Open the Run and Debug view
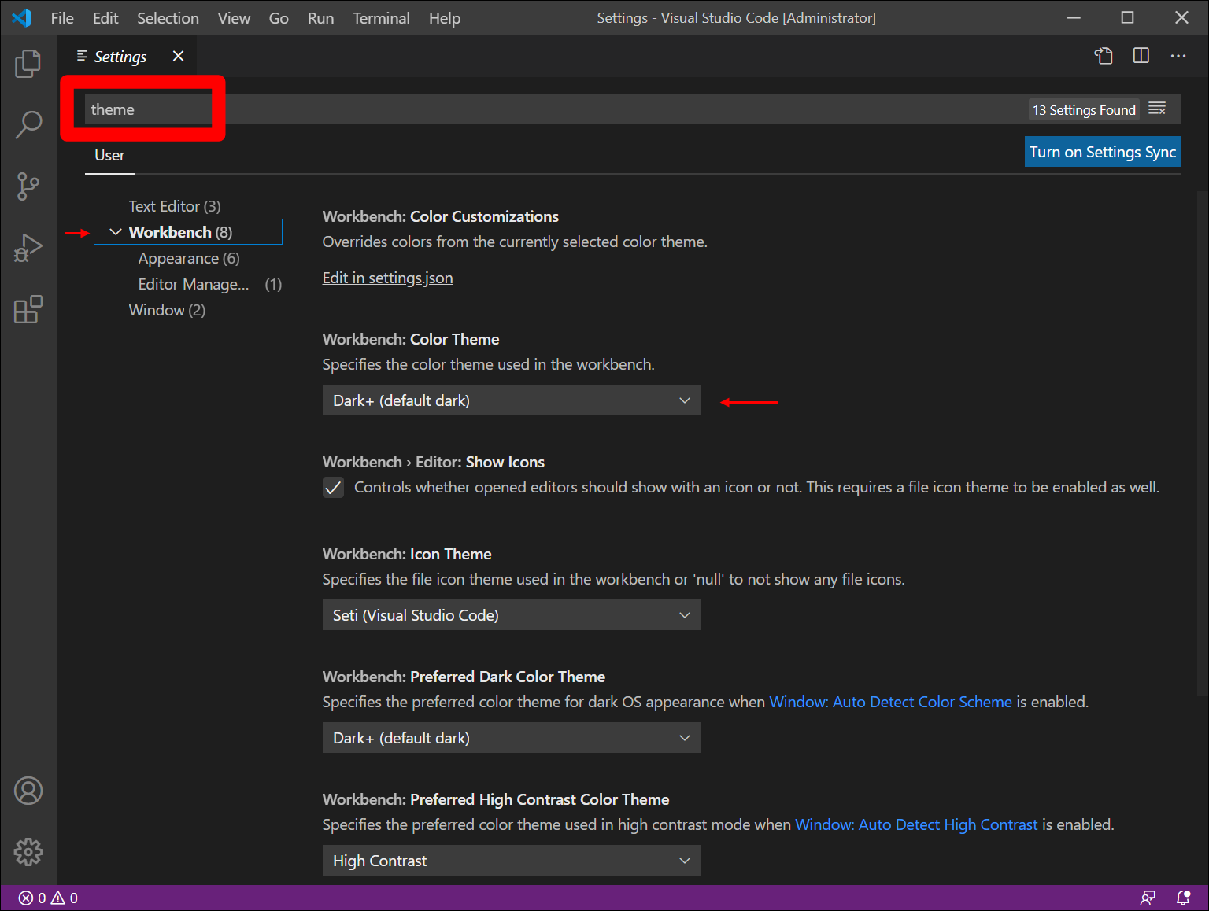This screenshot has width=1209, height=911. 28,248
